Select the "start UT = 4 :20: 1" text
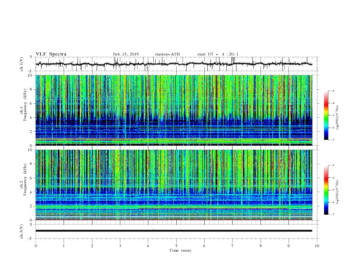357x276 pixels. (218, 54)
